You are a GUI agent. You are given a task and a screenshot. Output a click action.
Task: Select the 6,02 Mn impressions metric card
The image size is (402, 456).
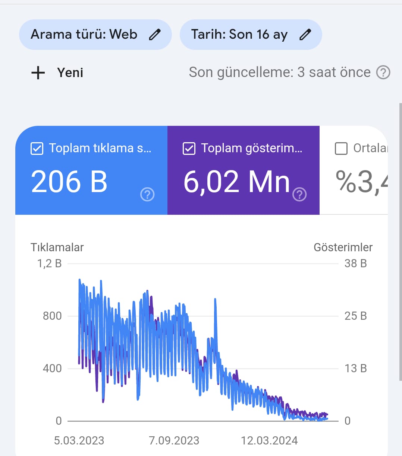pyautogui.click(x=244, y=170)
